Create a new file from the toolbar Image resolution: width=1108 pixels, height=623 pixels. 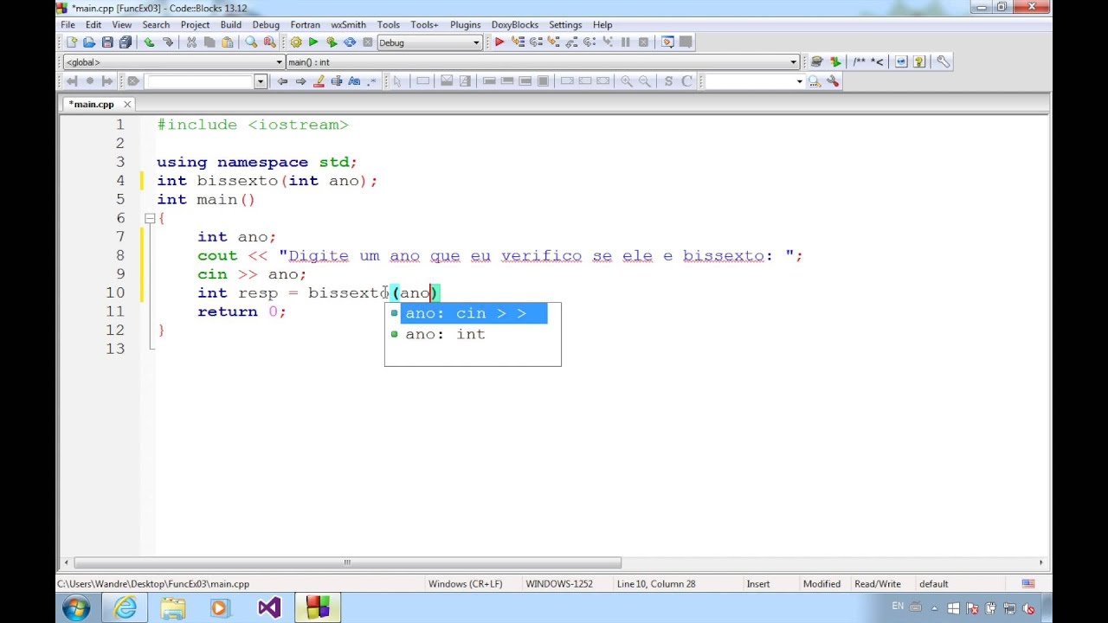coord(71,42)
